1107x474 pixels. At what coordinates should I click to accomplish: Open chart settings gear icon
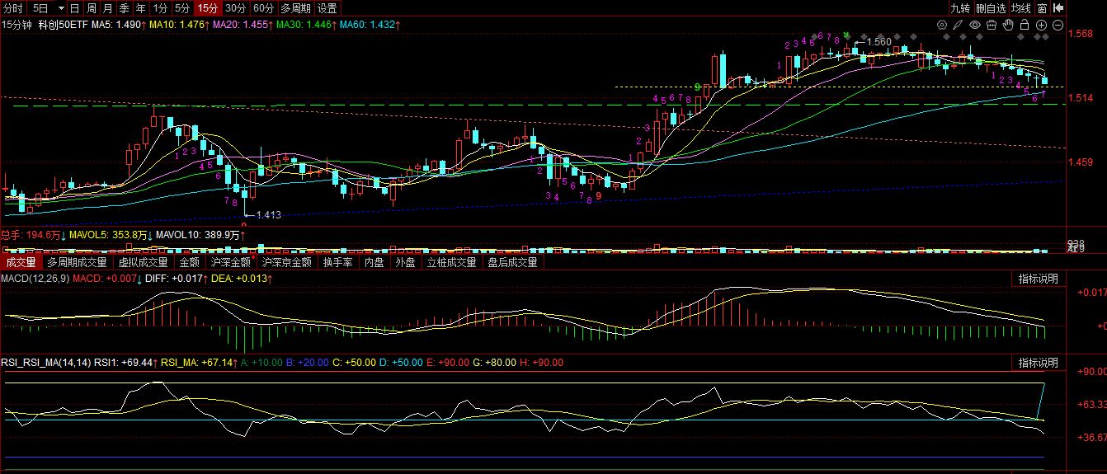point(941,26)
